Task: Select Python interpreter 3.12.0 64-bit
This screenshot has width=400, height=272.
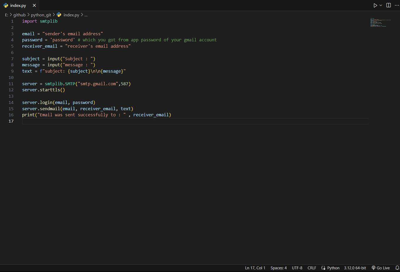Action: 355,268
